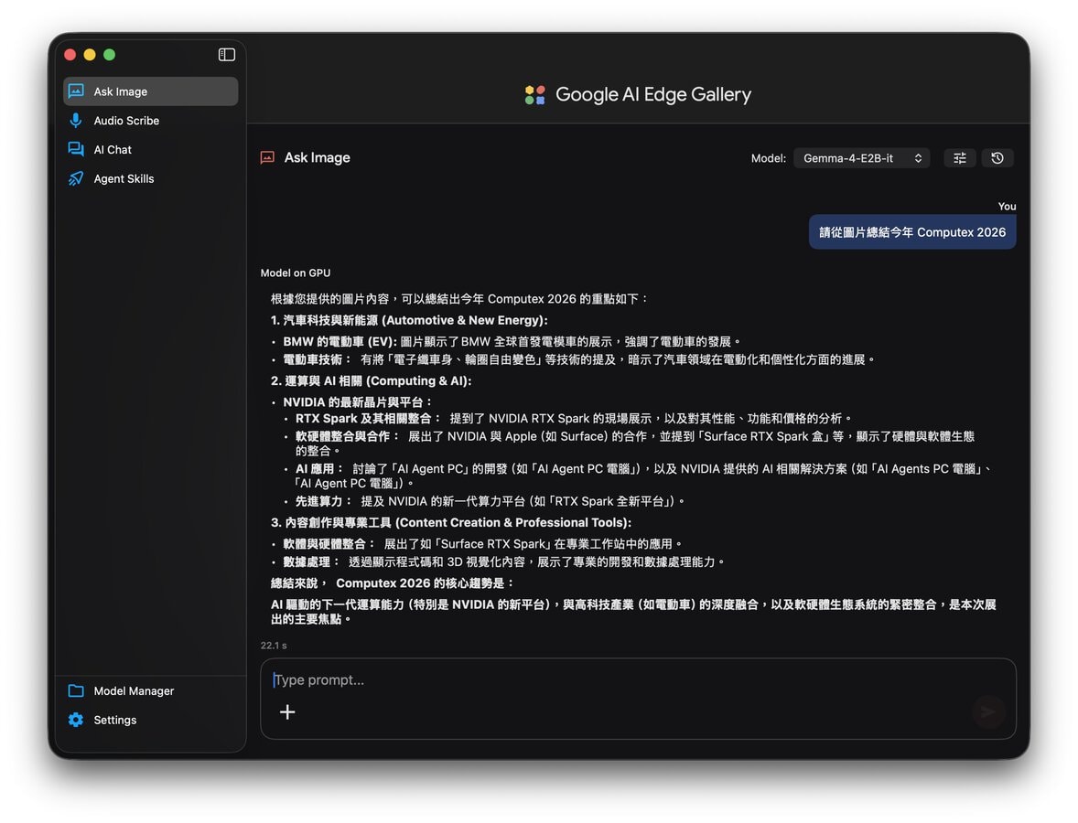Click the 'Model:' label
This screenshot has height=823, width=1078.
click(x=769, y=158)
